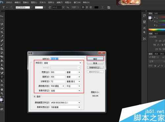Toggle lock transparent pixels in the Layers panel
The width and height of the screenshot is (165, 122).
155,66
